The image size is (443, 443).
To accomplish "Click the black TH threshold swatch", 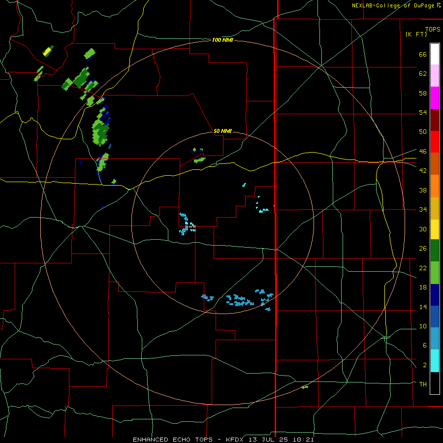I will pos(435,383).
